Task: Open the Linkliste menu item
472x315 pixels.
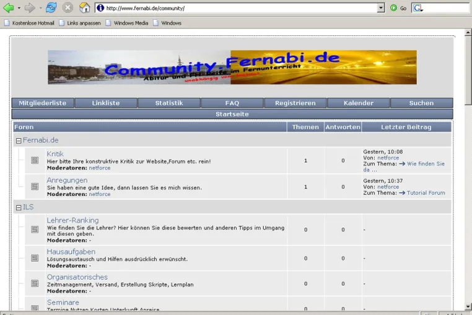Action: 106,103
